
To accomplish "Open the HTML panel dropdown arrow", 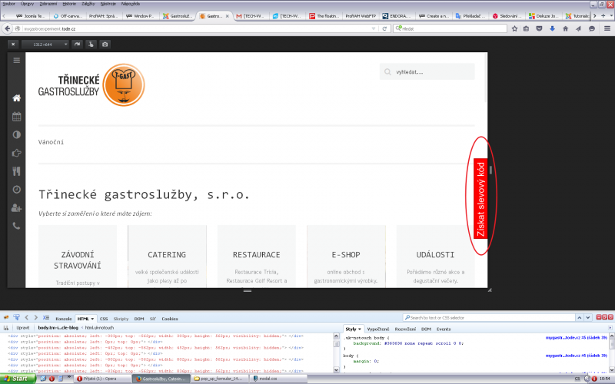I will [x=92, y=319].
